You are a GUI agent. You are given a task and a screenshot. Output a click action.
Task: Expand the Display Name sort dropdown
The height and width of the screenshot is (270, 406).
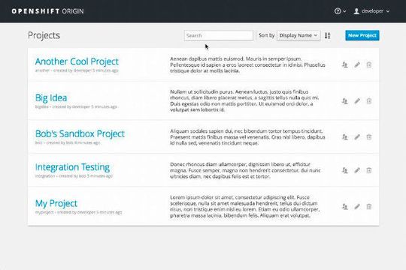[298, 35]
